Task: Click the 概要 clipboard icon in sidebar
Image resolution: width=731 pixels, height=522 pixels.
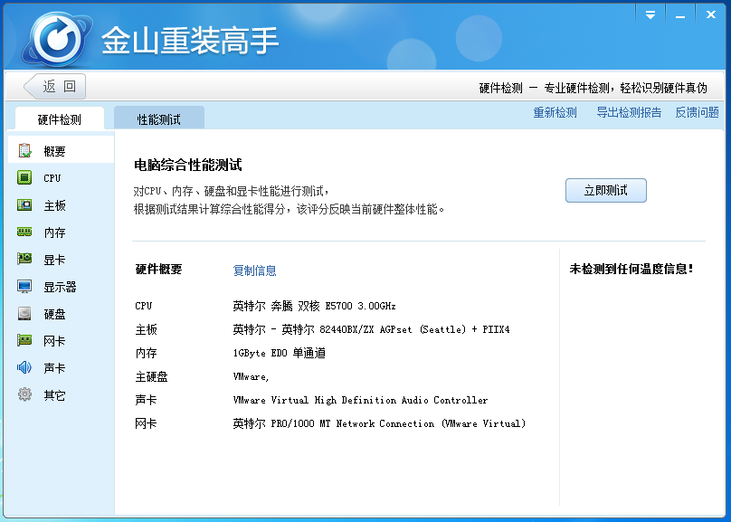Action: 24,150
